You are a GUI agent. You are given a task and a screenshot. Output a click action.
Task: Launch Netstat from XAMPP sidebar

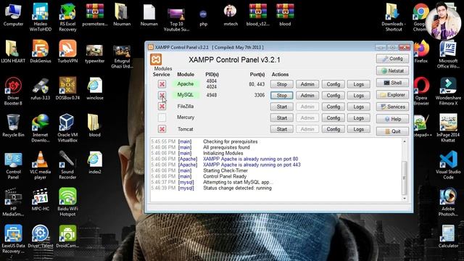pos(392,71)
